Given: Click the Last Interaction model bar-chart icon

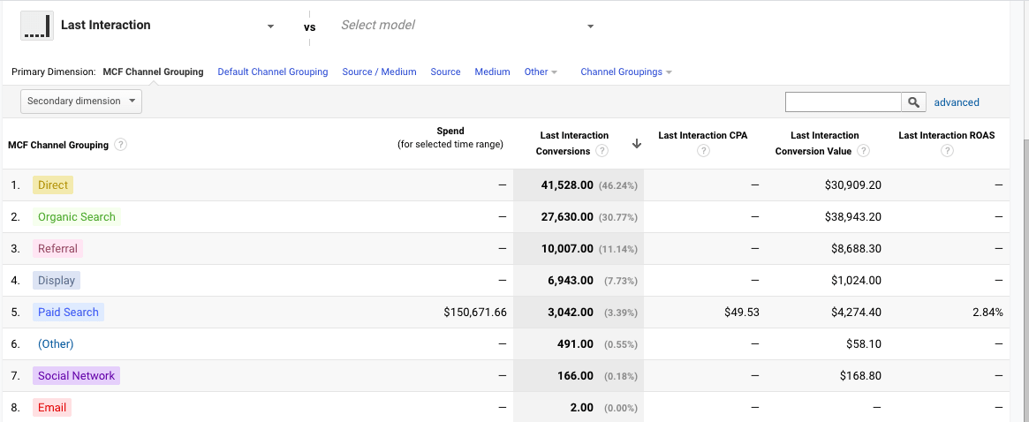Looking at the screenshot, I should [x=36, y=26].
